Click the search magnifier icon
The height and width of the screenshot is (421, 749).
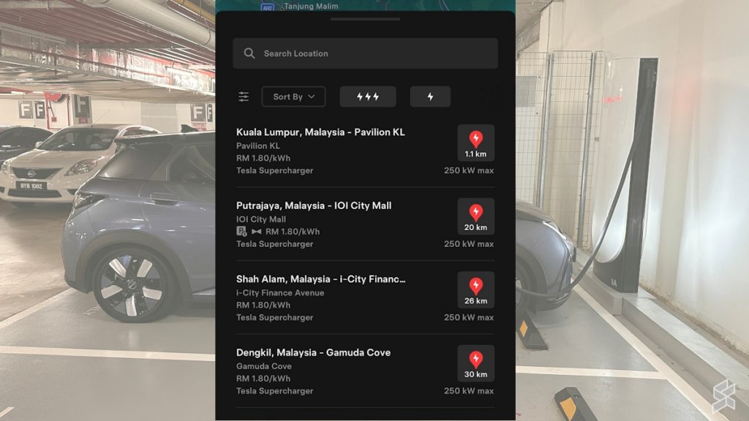249,53
